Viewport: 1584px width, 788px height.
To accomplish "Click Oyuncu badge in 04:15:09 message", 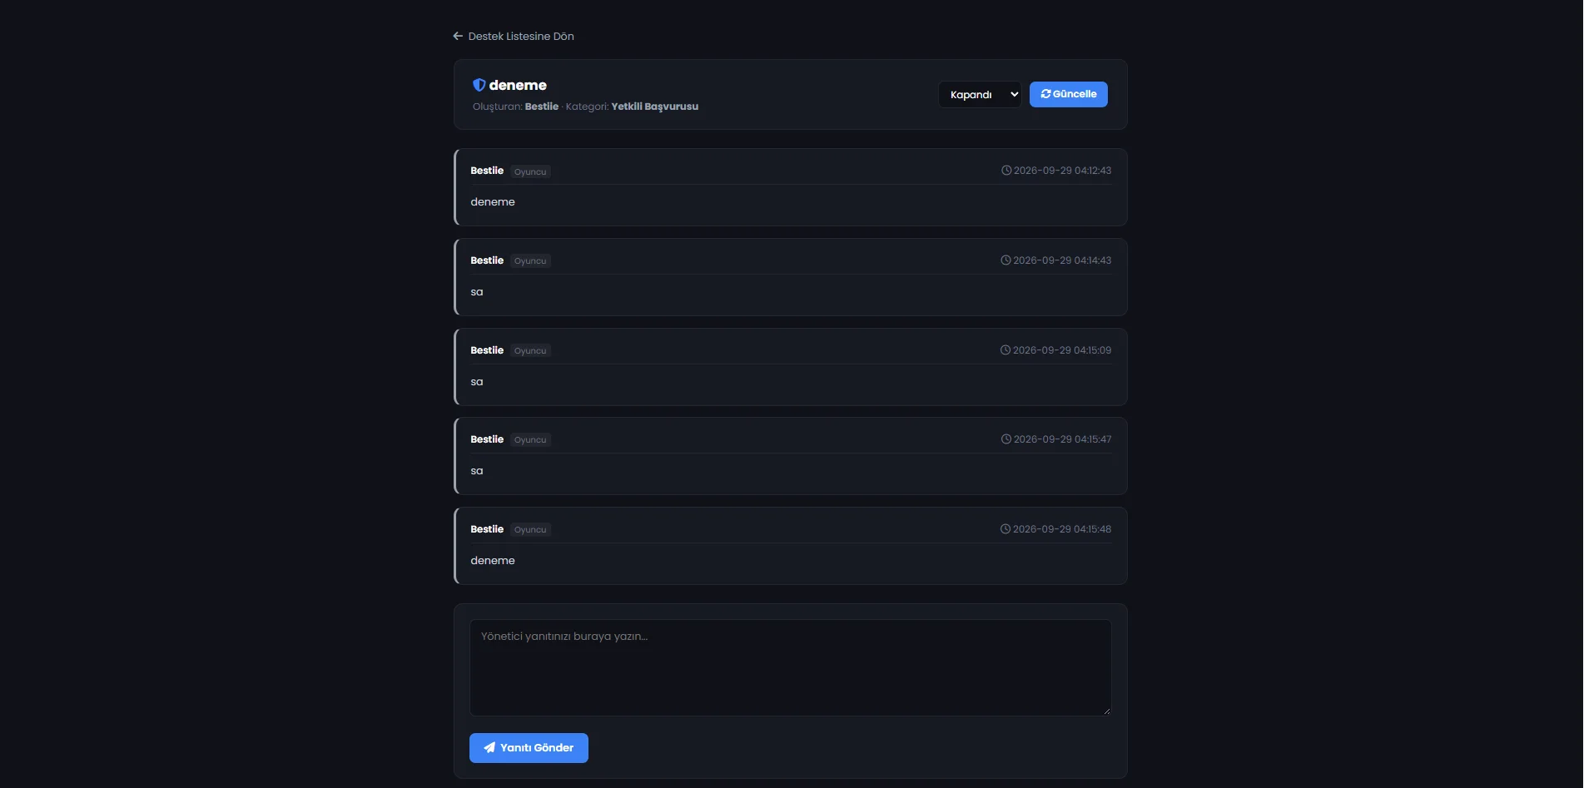I will coord(530,351).
